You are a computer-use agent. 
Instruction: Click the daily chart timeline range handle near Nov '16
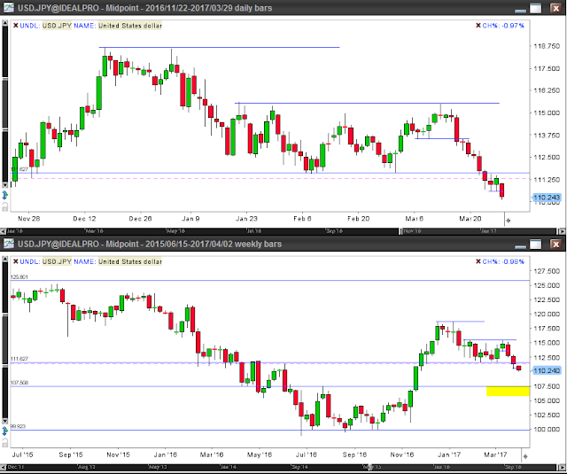(x=401, y=231)
